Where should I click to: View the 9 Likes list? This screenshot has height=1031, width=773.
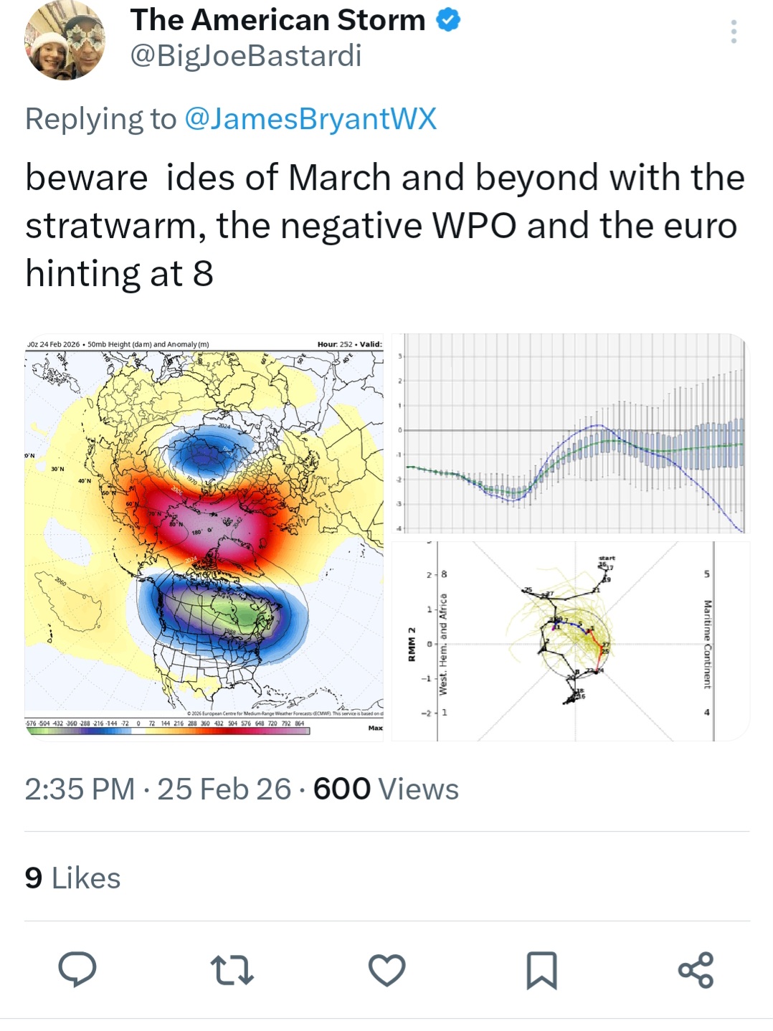[x=72, y=878]
